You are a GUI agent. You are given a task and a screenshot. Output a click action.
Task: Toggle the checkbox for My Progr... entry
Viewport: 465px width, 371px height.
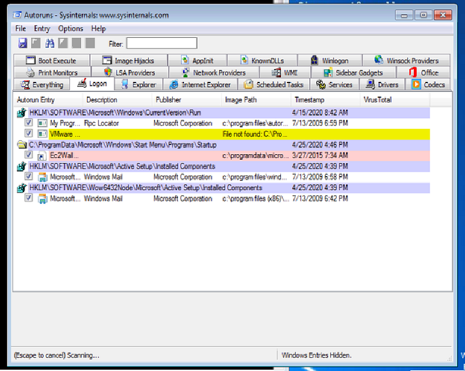point(29,122)
